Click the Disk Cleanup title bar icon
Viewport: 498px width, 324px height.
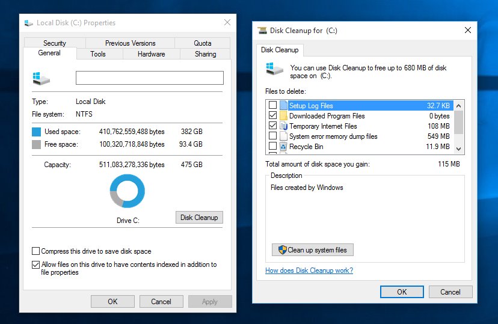coord(262,31)
